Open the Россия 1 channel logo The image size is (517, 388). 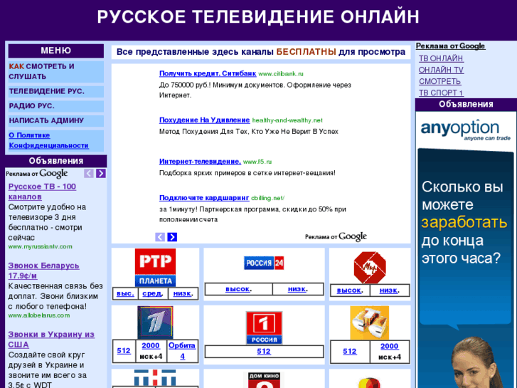[264, 327]
